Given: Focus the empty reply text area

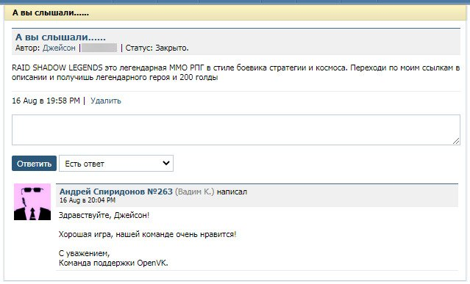Looking at the screenshot, I should 236,130.
